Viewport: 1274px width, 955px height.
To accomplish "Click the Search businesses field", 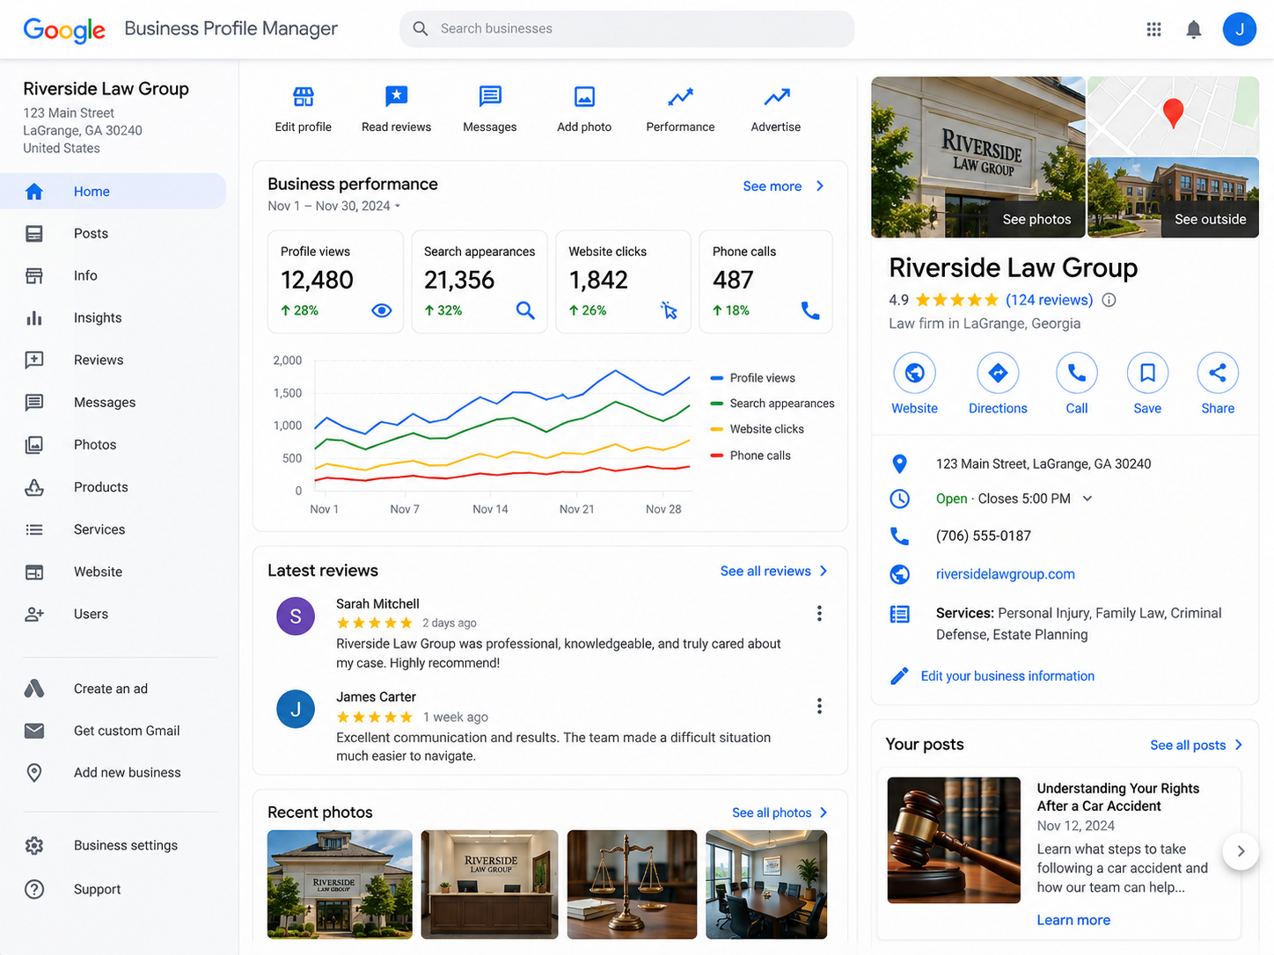I will pyautogui.click(x=626, y=29).
